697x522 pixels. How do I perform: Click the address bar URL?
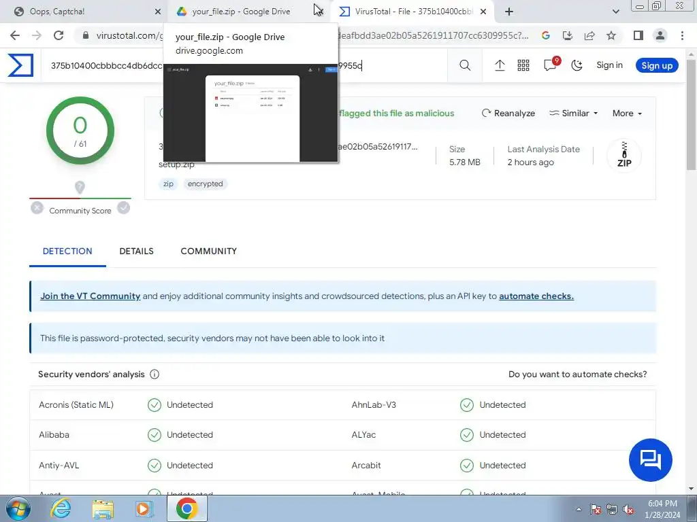coord(311,35)
